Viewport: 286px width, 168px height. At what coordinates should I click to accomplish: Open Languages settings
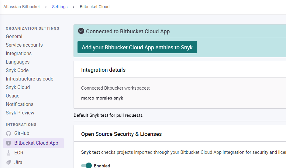[x=18, y=62]
